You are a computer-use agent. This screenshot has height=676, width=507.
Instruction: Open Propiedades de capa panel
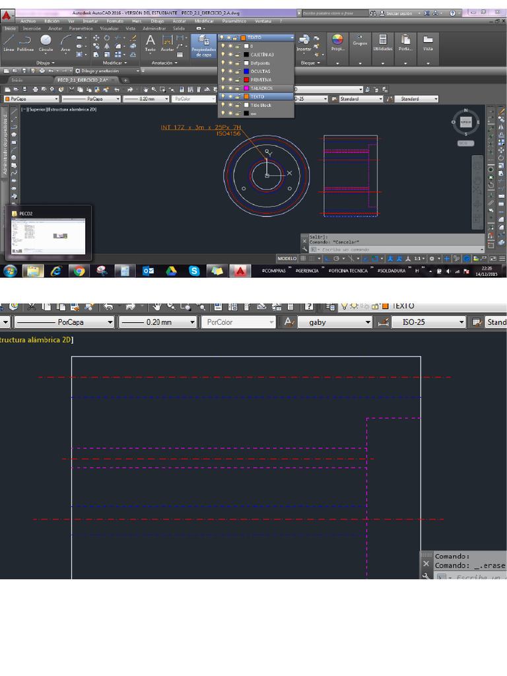coord(202,46)
